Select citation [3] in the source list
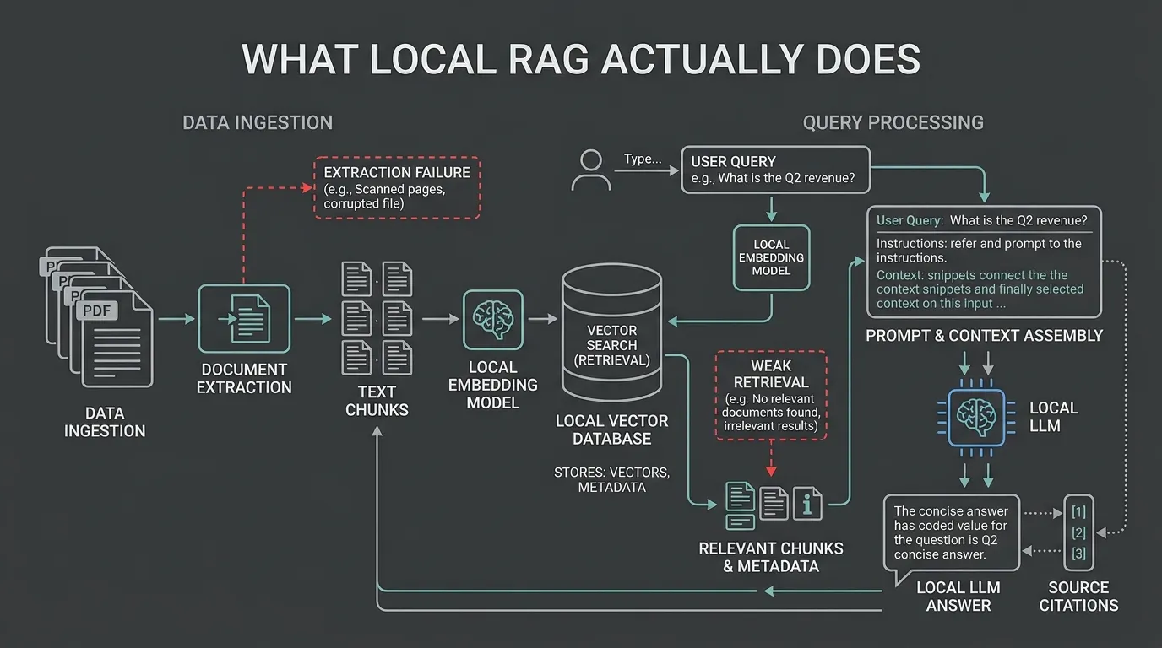Screen dimensions: 1162x648 (x=1078, y=553)
